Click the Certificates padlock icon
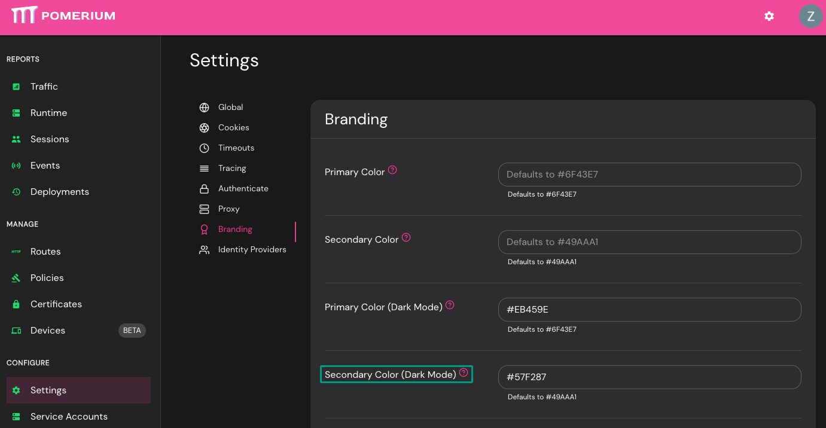 tap(16, 304)
